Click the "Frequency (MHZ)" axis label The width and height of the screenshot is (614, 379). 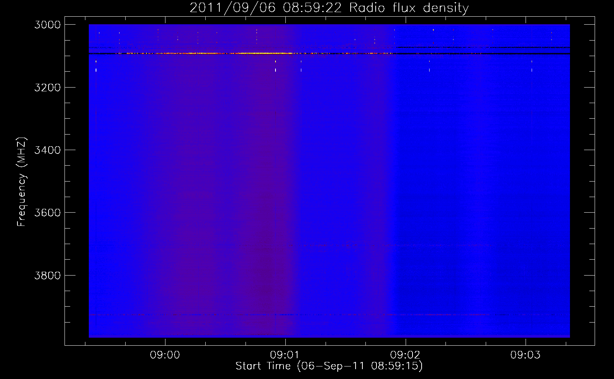22,182
